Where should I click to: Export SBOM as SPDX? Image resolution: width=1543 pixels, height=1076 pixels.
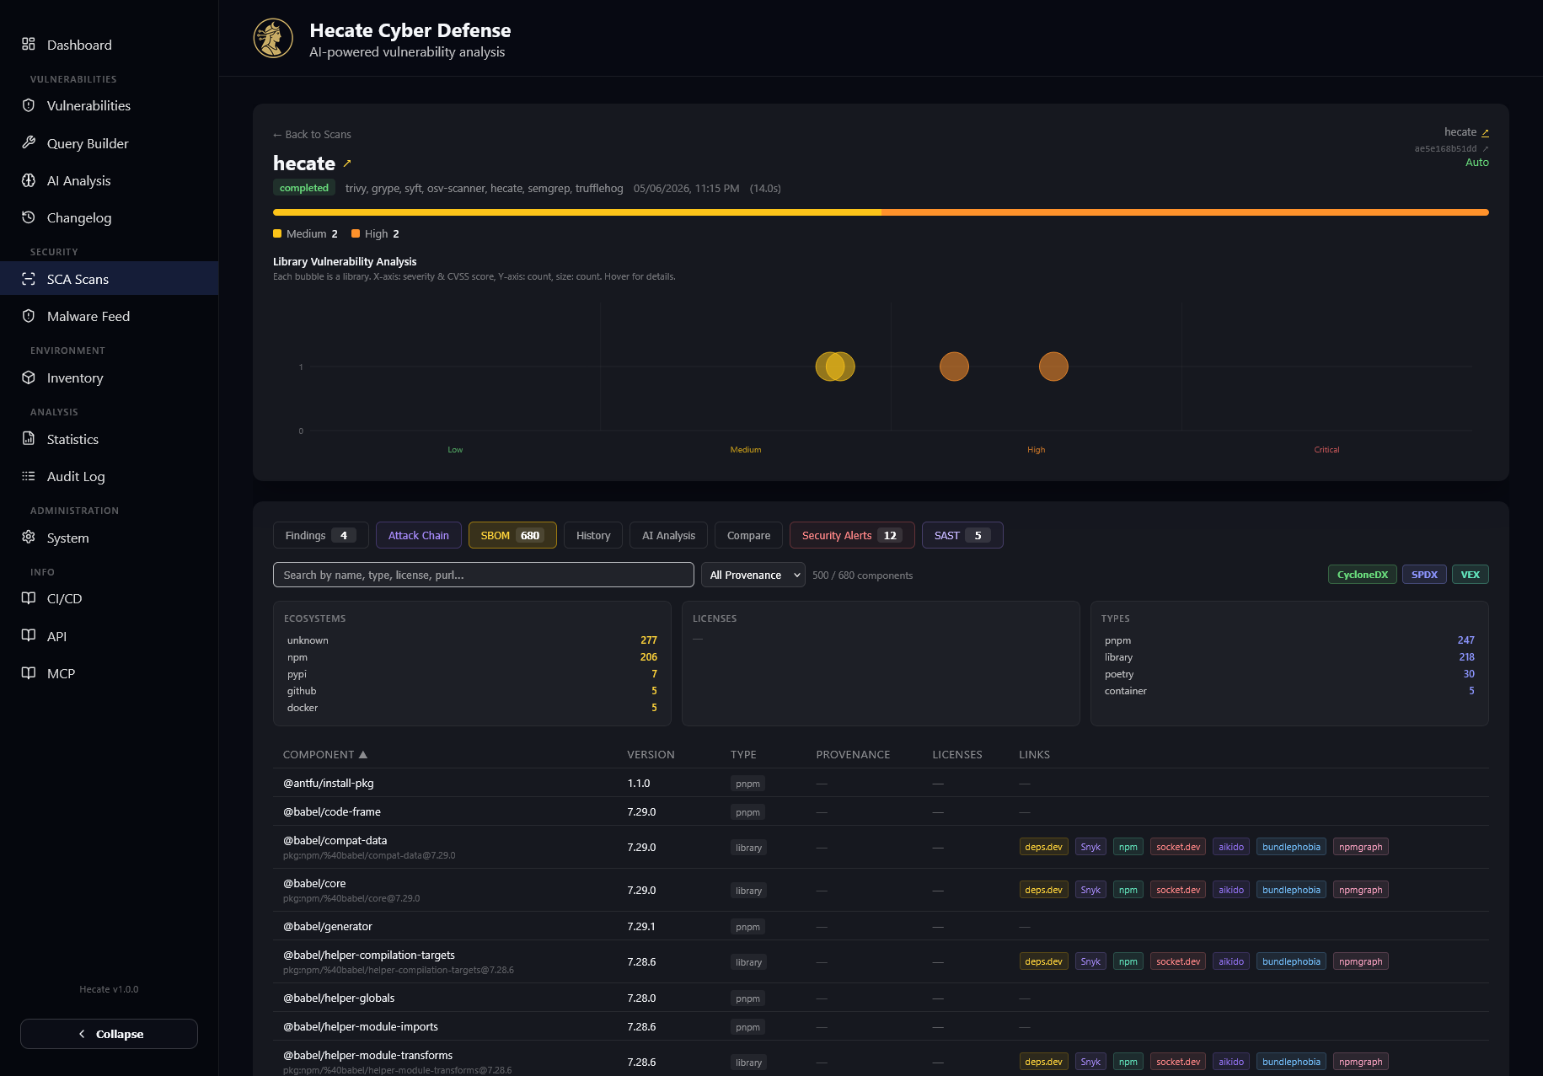[x=1424, y=575]
